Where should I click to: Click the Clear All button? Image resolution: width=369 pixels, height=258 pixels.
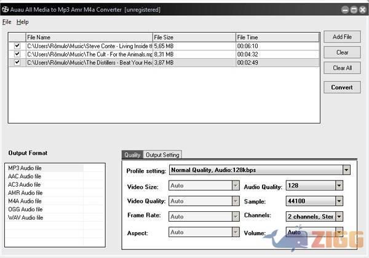coord(342,68)
